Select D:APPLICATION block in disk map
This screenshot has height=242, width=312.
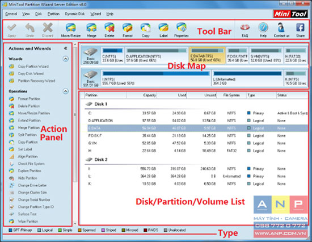[x=157, y=55]
